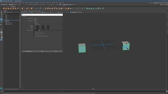Viewport: 168px width, 94px height.
Task: Click the Save Scene icon on status line
Action: coord(13,5)
